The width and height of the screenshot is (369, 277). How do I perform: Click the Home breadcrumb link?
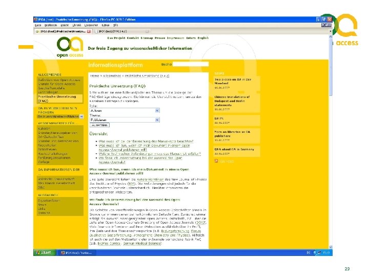click(95, 76)
